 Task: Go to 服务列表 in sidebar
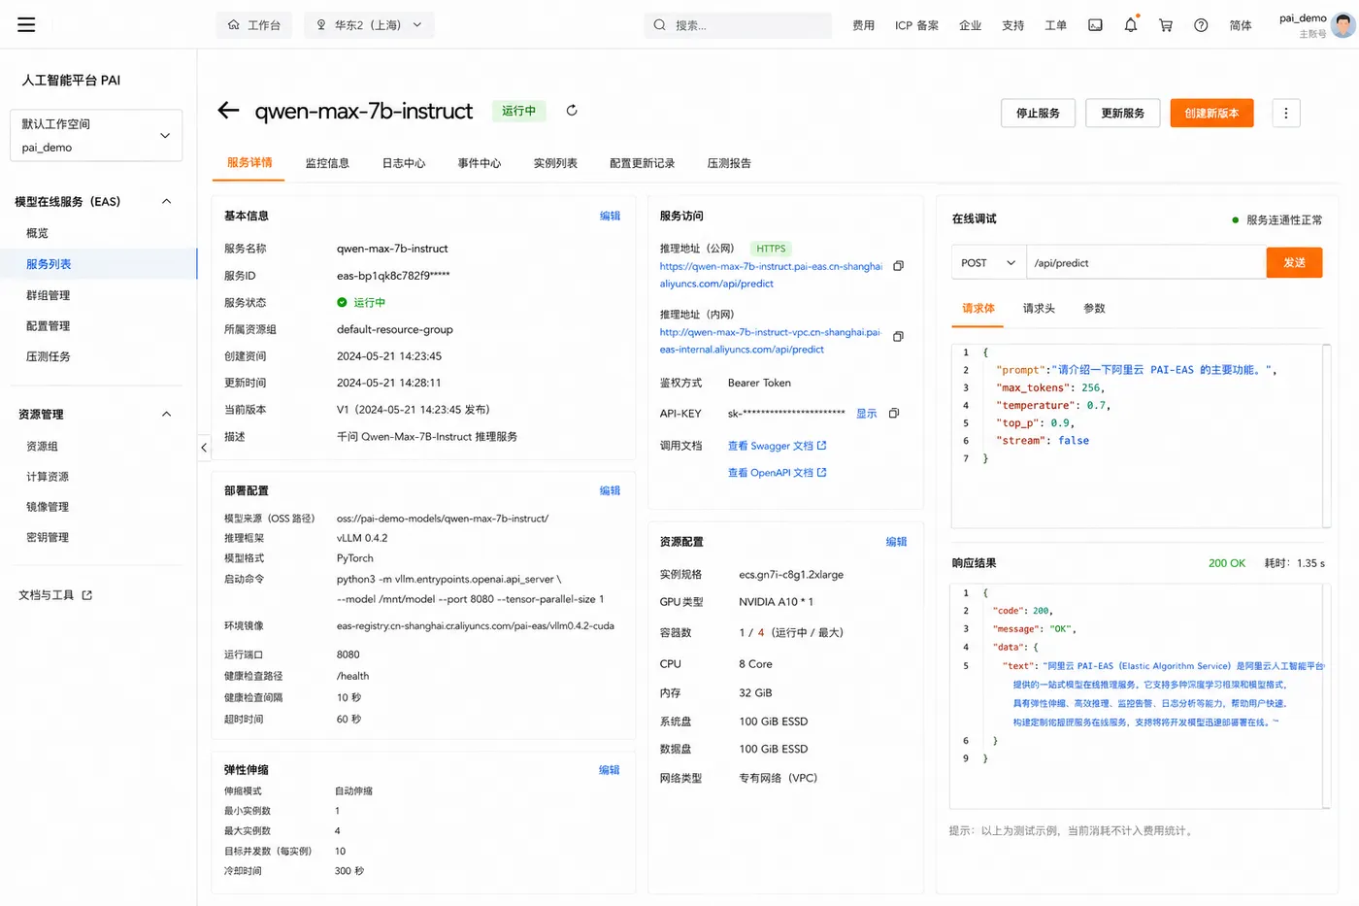(x=49, y=264)
